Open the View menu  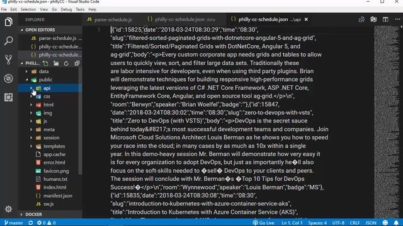point(44,9)
